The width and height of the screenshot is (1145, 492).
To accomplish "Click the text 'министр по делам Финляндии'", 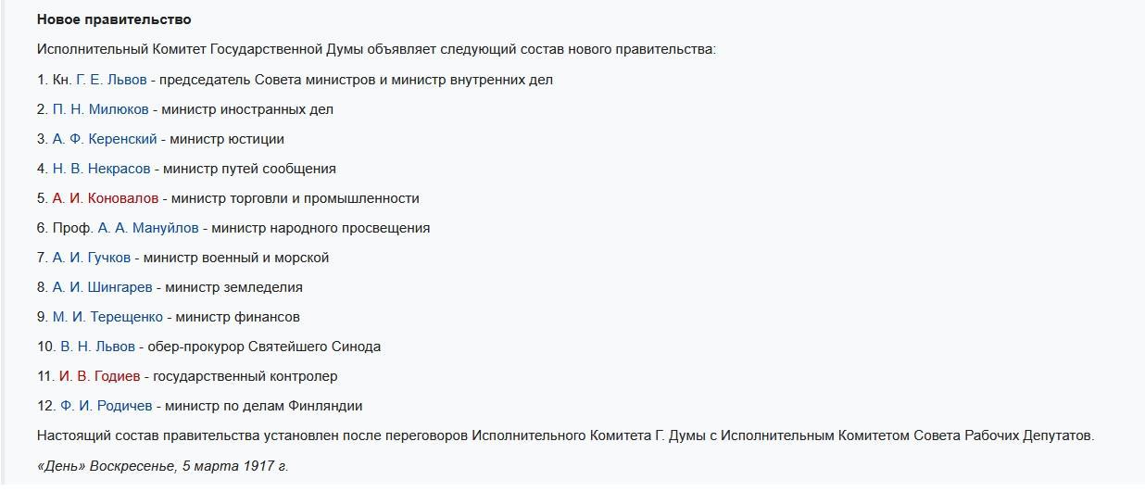I will [x=264, y=406].
